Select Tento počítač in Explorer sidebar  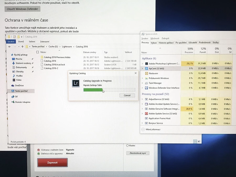(x=21, y=91)
